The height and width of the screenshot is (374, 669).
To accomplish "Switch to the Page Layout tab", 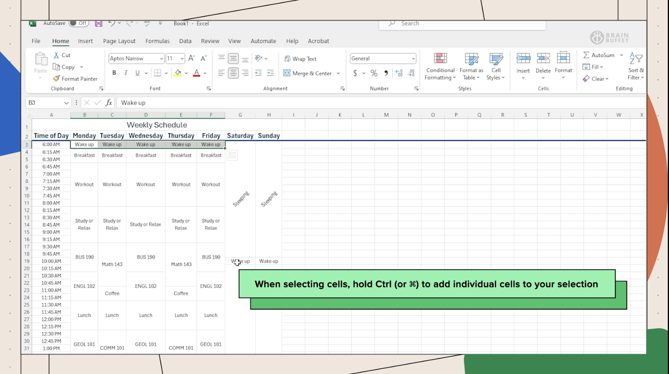I will pos(119,41).
